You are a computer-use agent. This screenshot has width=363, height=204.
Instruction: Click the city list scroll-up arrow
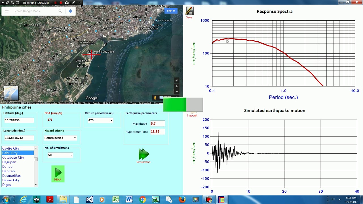[36, 148]
